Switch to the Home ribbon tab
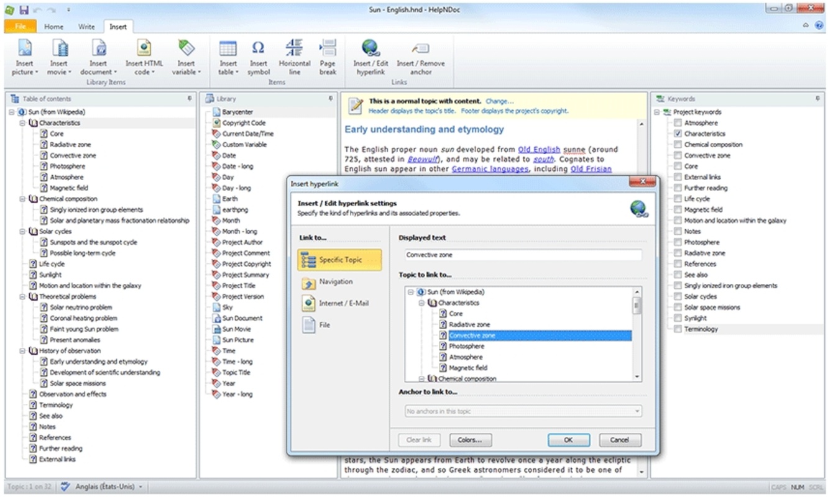Viewport: 828px width, 497px height. (53, 27)
